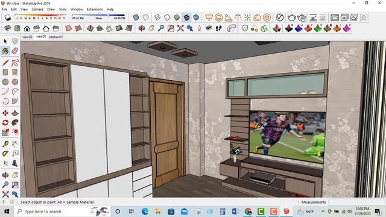Select the Rectangle tool

pos(5,72)
